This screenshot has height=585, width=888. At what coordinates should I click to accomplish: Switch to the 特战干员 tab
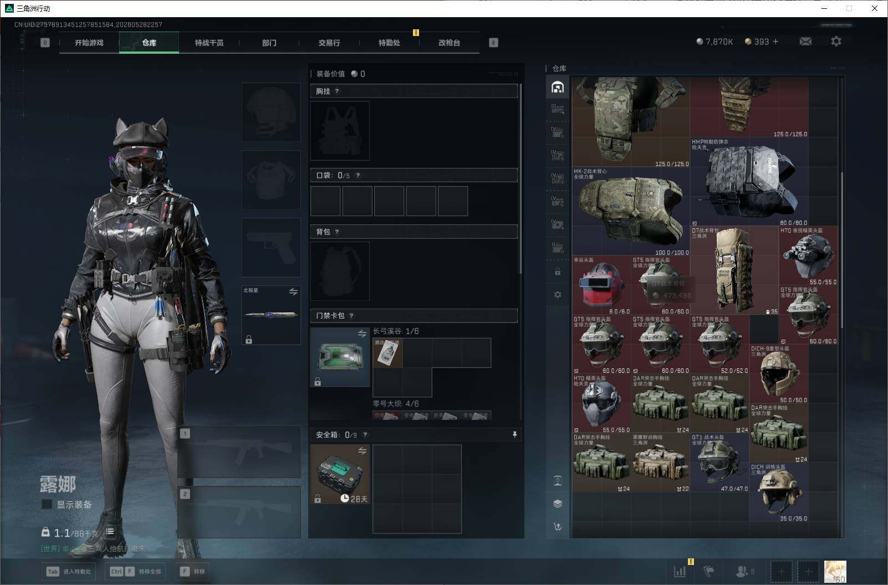click(209, 43)
